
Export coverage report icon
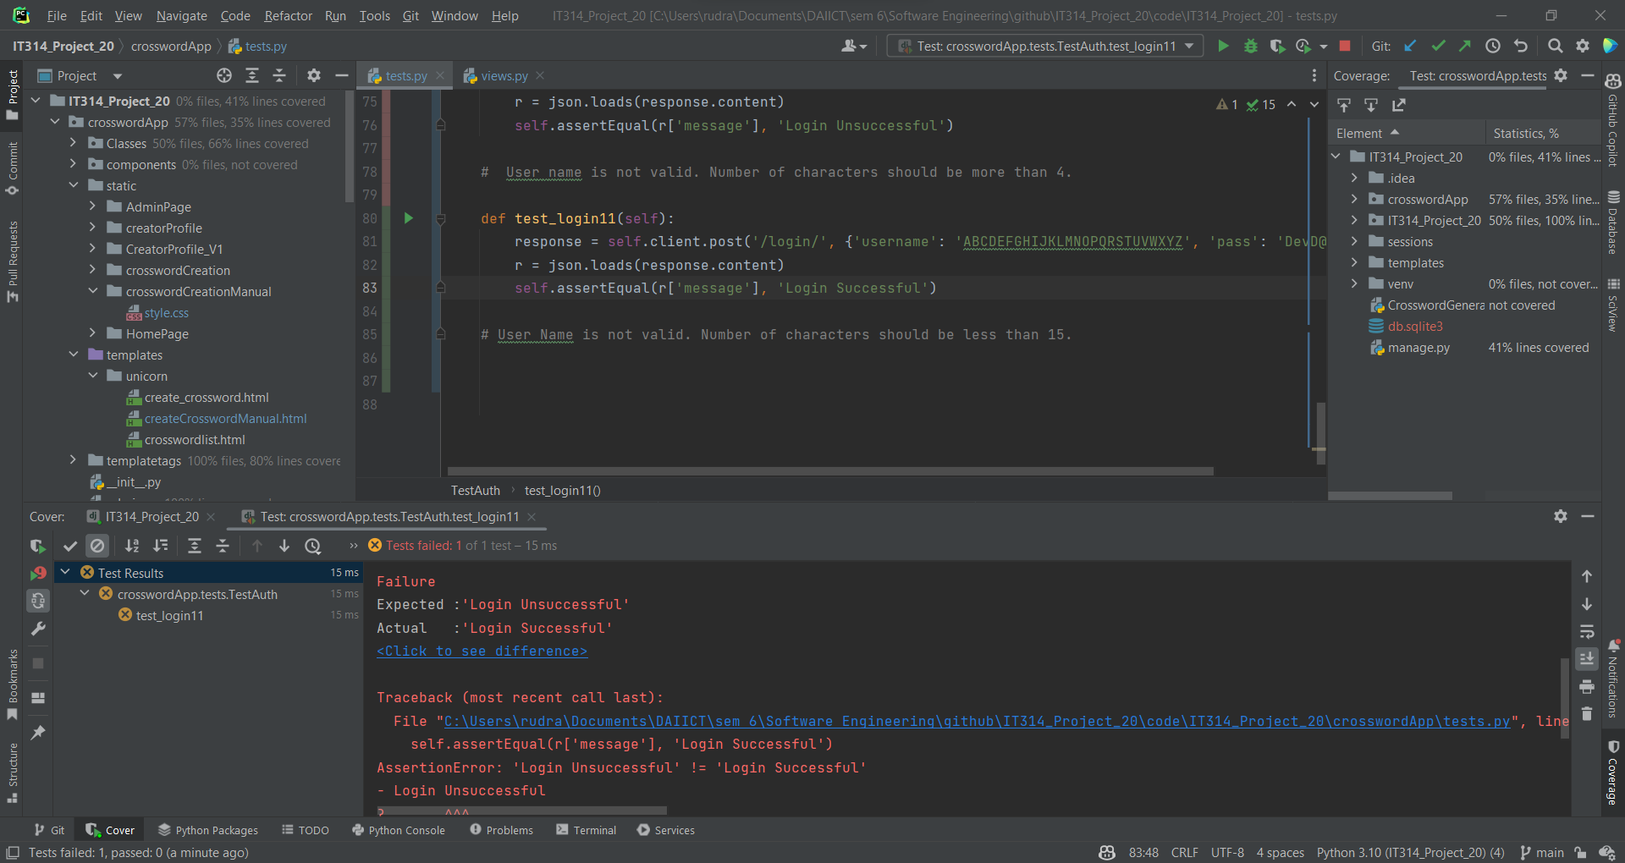tap(1399, 105)
